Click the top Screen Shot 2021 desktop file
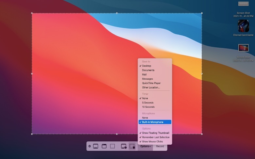Viewport: 255px width, 159px height. click(243, 5)
